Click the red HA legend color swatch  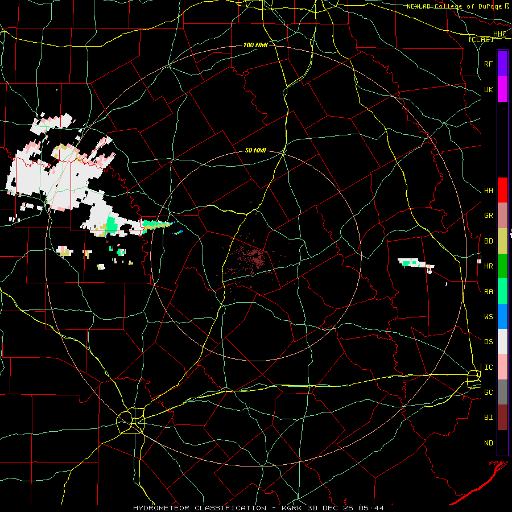click(502, 190)
